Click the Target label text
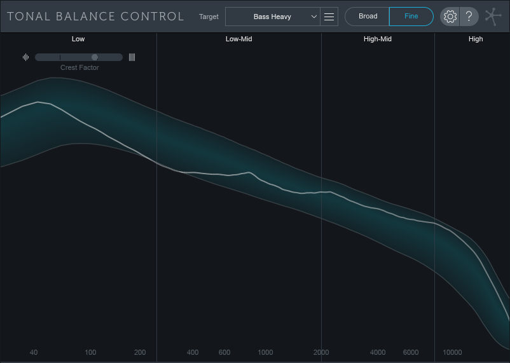Screen dimensions: 510x363 point(209,17)
